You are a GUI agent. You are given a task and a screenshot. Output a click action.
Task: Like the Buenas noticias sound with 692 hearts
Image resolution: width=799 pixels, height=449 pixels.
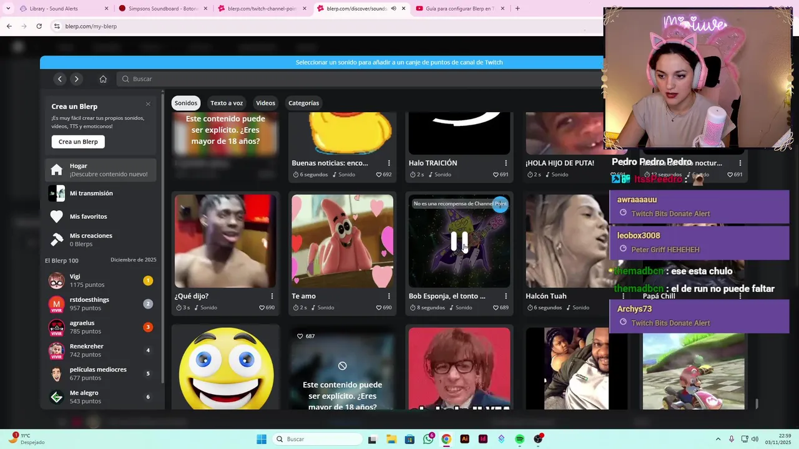[x=379, y=175]
